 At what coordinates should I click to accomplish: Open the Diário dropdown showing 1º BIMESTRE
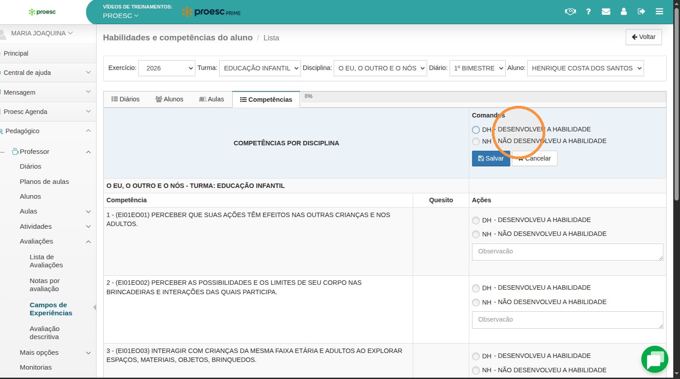(x=477, y=68)
